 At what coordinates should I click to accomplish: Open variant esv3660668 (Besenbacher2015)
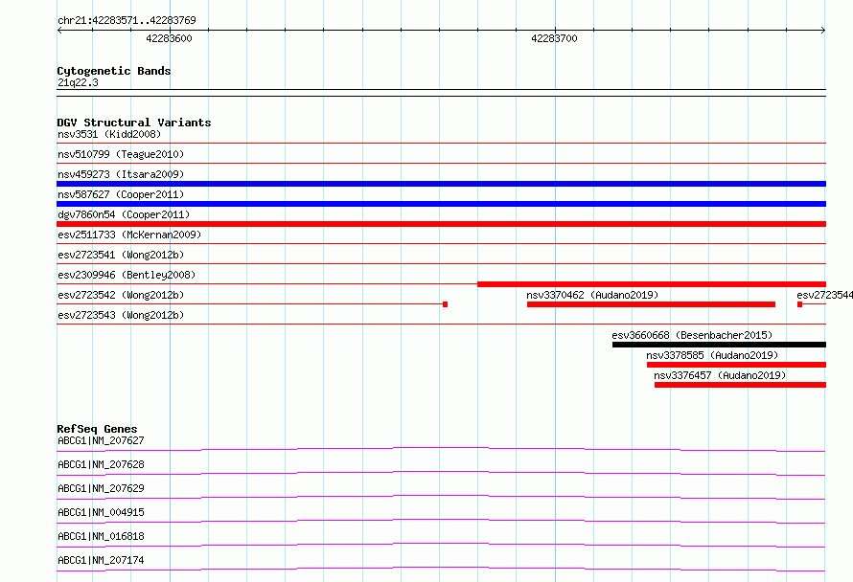692,335
